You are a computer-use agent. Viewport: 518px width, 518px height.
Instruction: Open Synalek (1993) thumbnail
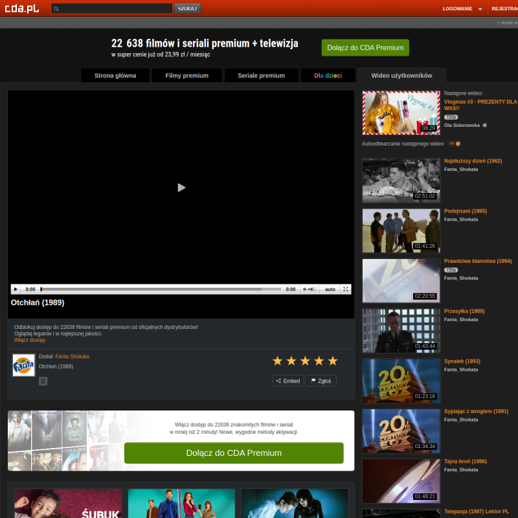click(401, 381)
